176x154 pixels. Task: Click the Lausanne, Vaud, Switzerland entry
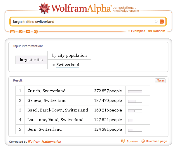(55, 120)
